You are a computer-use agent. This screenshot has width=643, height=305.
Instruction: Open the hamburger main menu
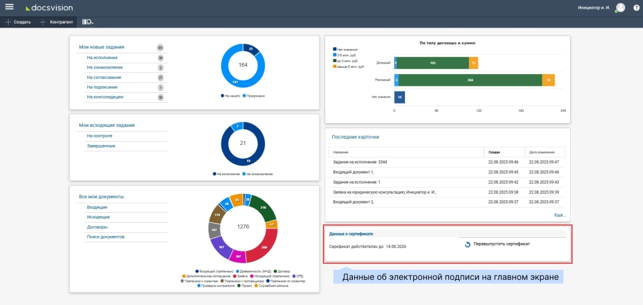coord(9,7)
